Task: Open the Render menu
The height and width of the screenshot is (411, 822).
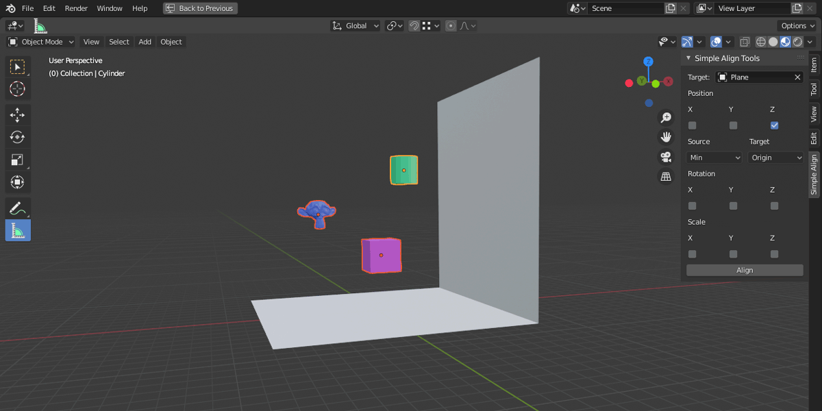Action: [x=76, y=8]
